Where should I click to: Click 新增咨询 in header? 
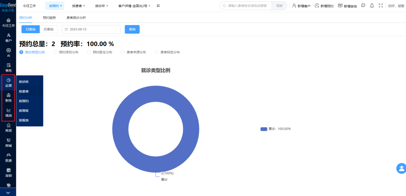[x=347, y=6]
